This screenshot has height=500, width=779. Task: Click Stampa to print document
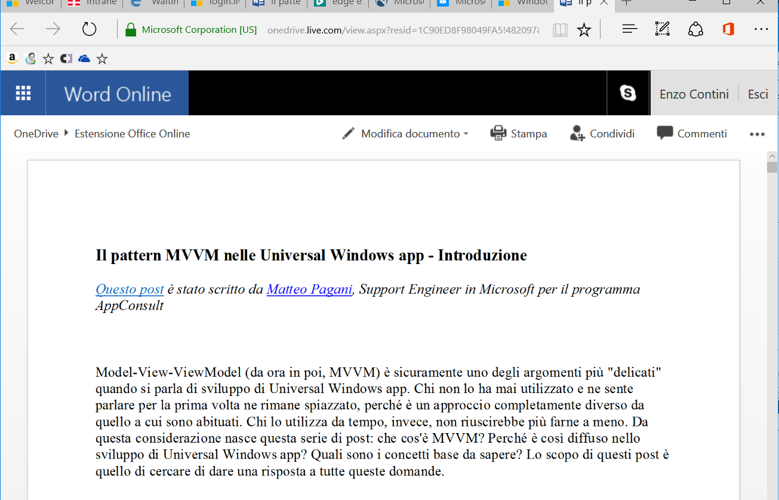point(519,134)
